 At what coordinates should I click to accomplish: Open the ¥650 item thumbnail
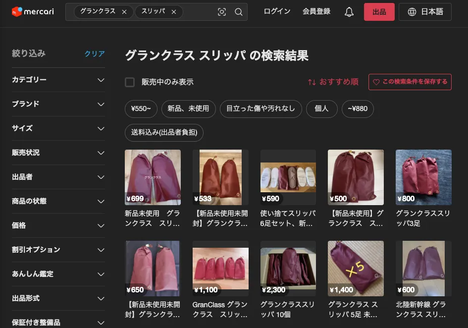pyautogui.click(x=153, y=268)
